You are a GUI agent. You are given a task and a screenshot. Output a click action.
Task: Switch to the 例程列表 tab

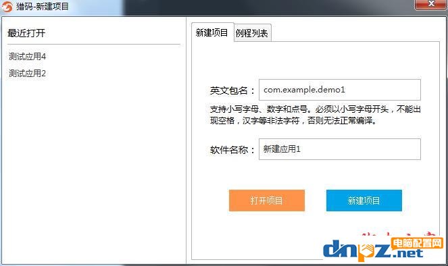coord(252,33)
